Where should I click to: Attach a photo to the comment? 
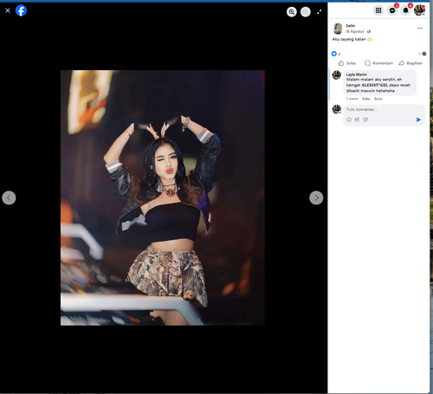[357, 119]
